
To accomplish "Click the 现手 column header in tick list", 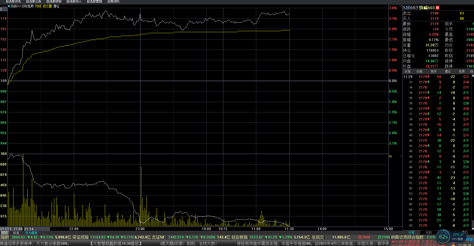I will (433, 71).
